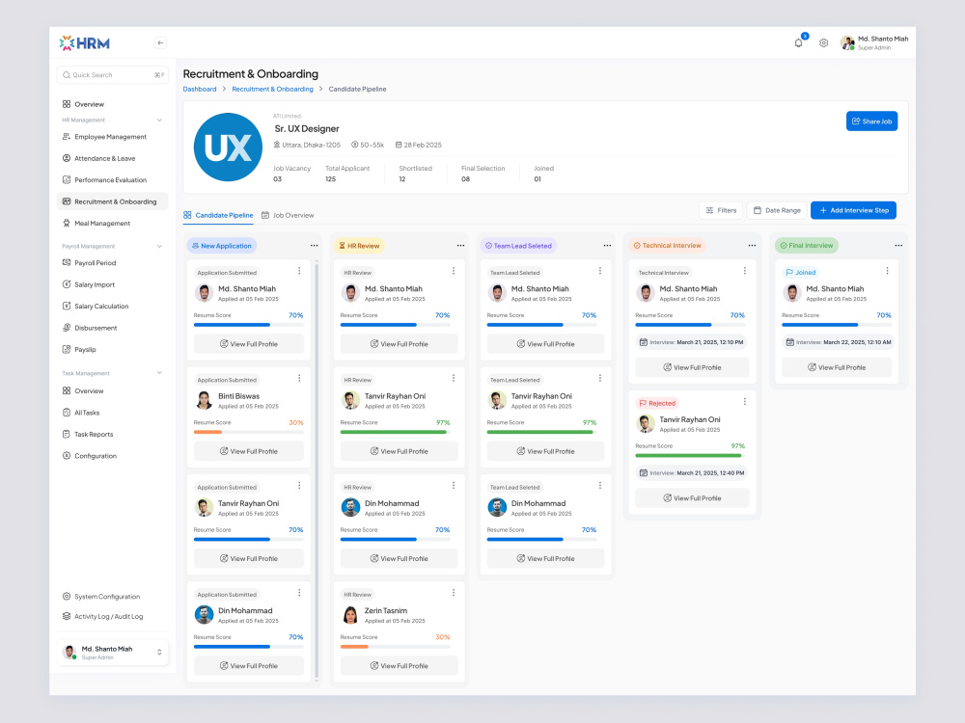Collapse the HR Management section
965x723 pixels.
159,120
